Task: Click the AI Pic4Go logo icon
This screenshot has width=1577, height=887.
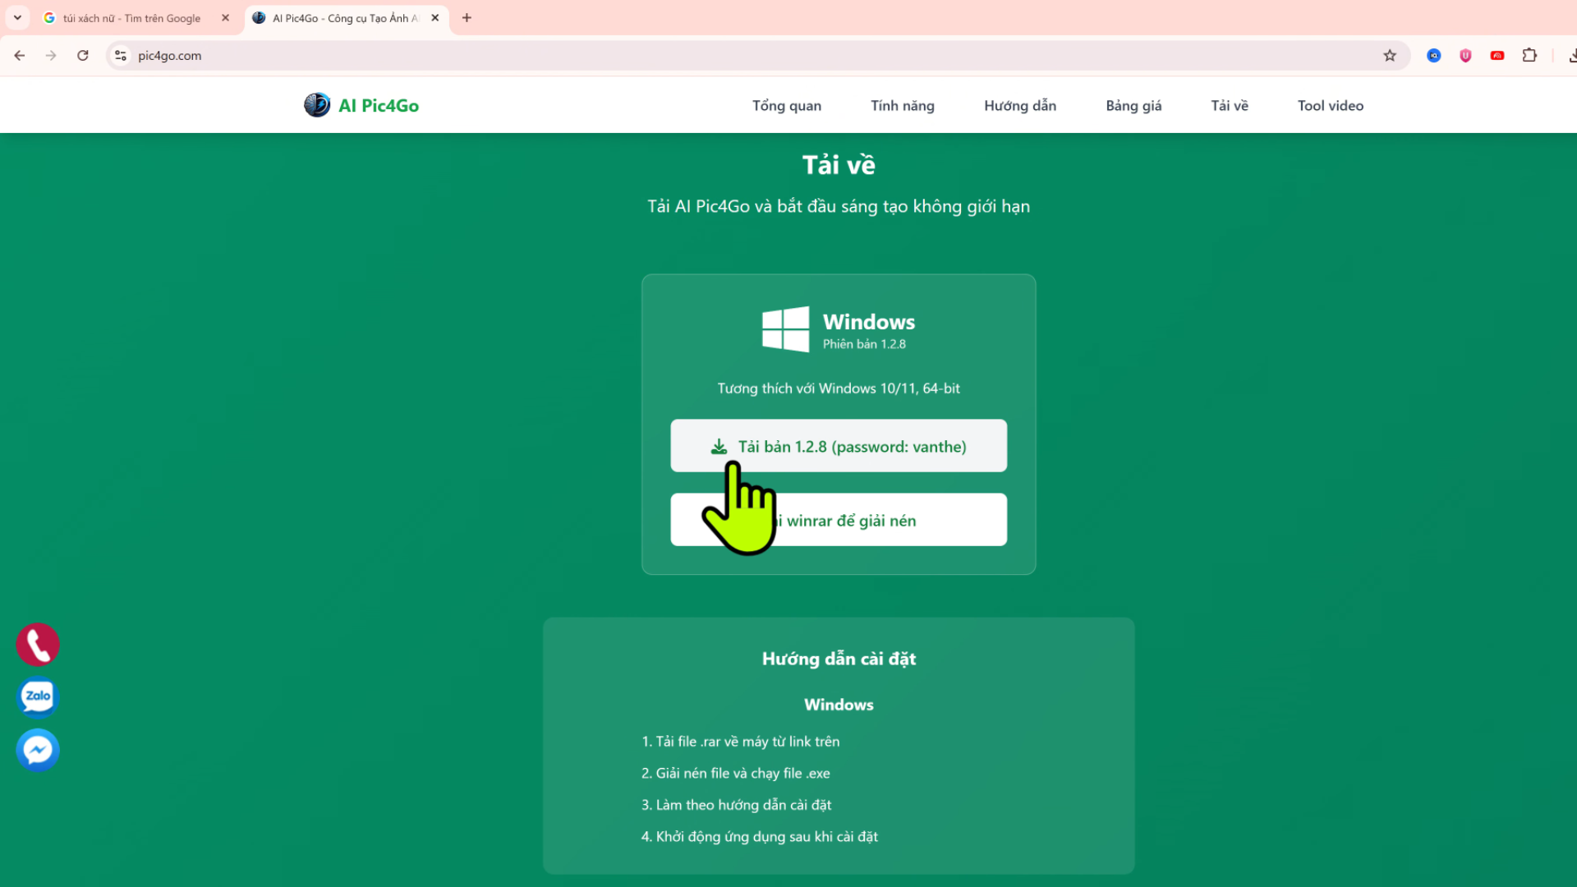Action: tap(317, 105)
